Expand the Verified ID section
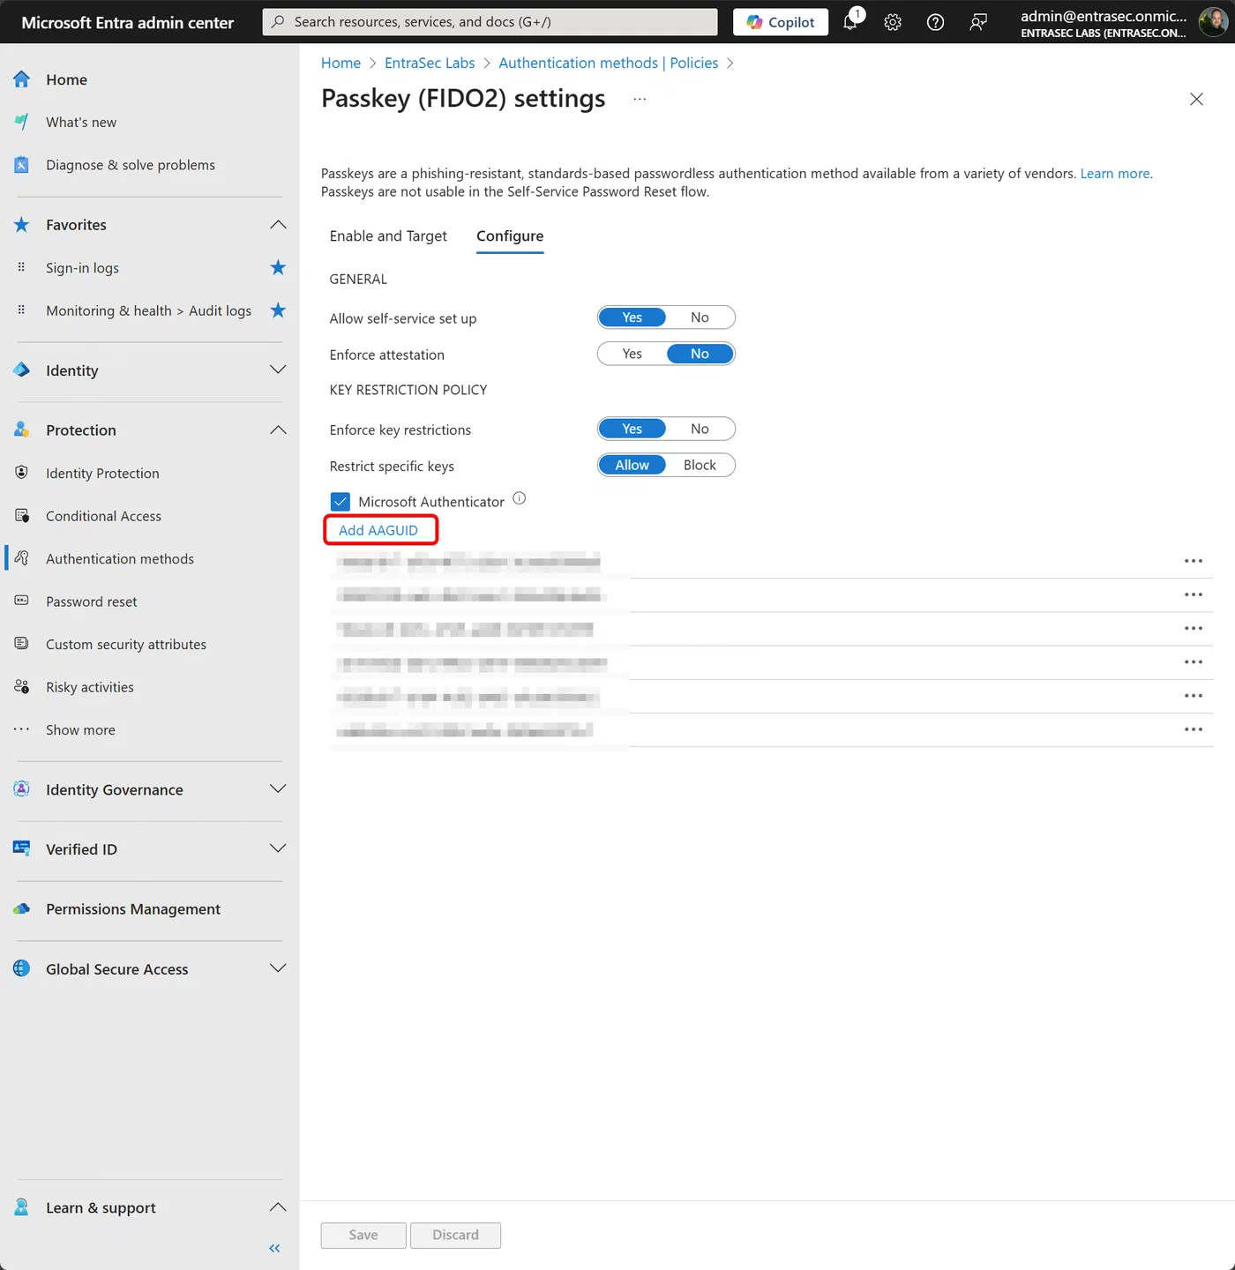The image size is (1235, 1270). pos(278,849)
